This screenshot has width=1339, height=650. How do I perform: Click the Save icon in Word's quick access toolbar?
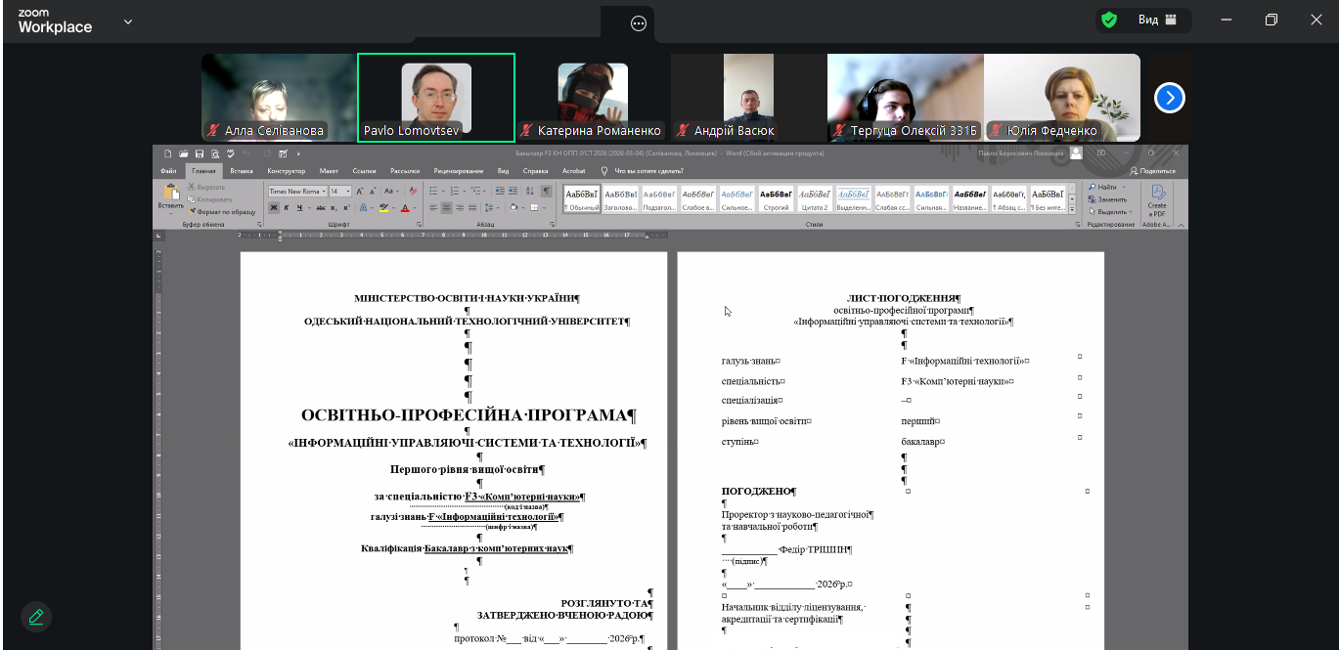tap(200, 153)
